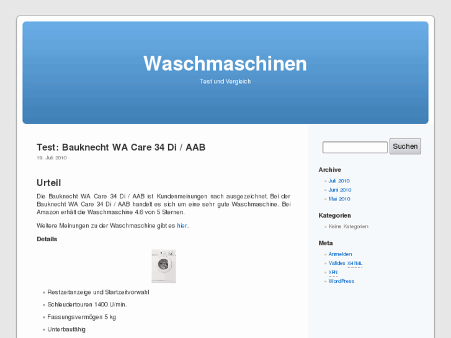This screenshot has width=451, height=338.
Task: Select the Urteil heading
Action: tap(49, 183)
